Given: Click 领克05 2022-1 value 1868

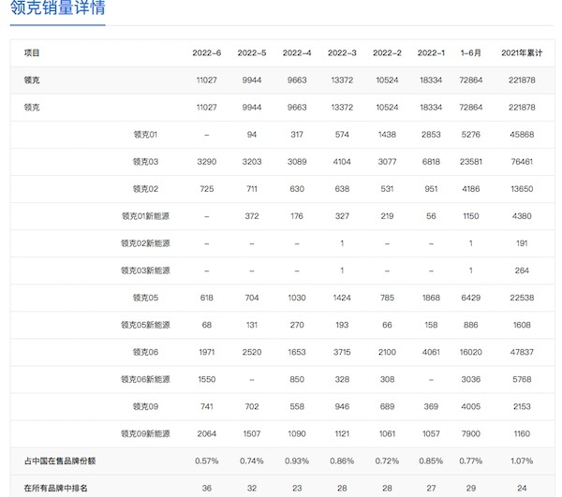Looking at the screenshot, I should pyautogui.click(x=431, y=298).
